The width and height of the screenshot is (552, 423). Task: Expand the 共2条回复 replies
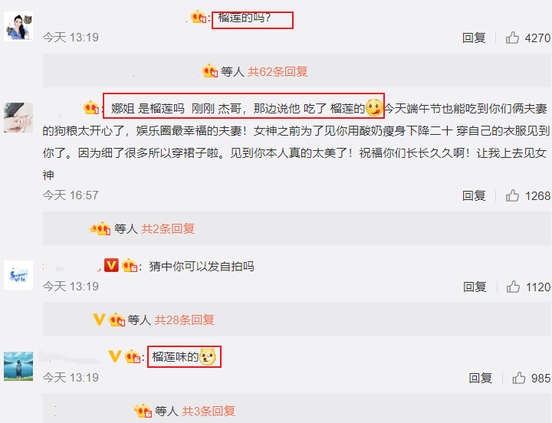tap(168, 229)
